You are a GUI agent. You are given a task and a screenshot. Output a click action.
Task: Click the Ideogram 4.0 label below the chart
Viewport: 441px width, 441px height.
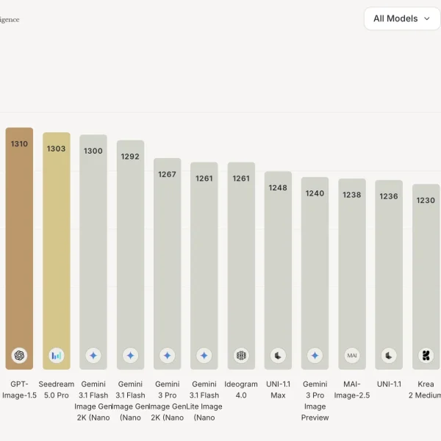(x=241, y=390)
